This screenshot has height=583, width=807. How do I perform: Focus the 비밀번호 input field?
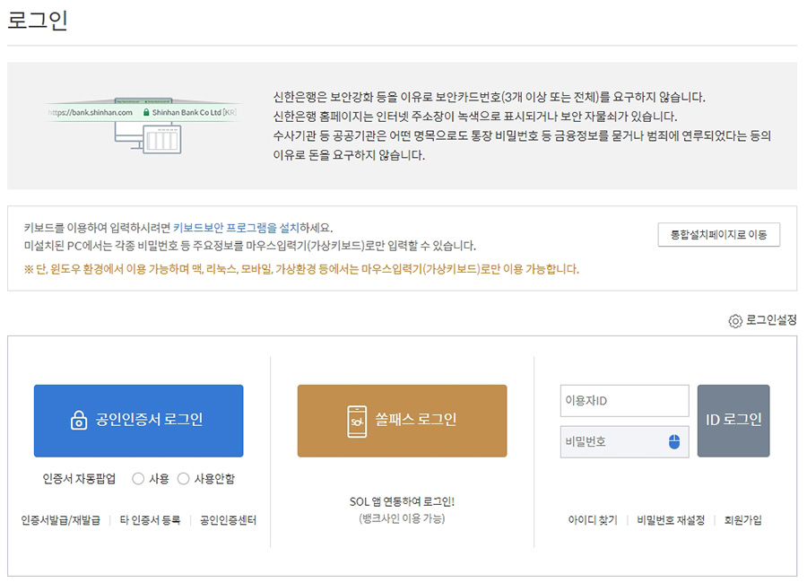tap(624, 441)
